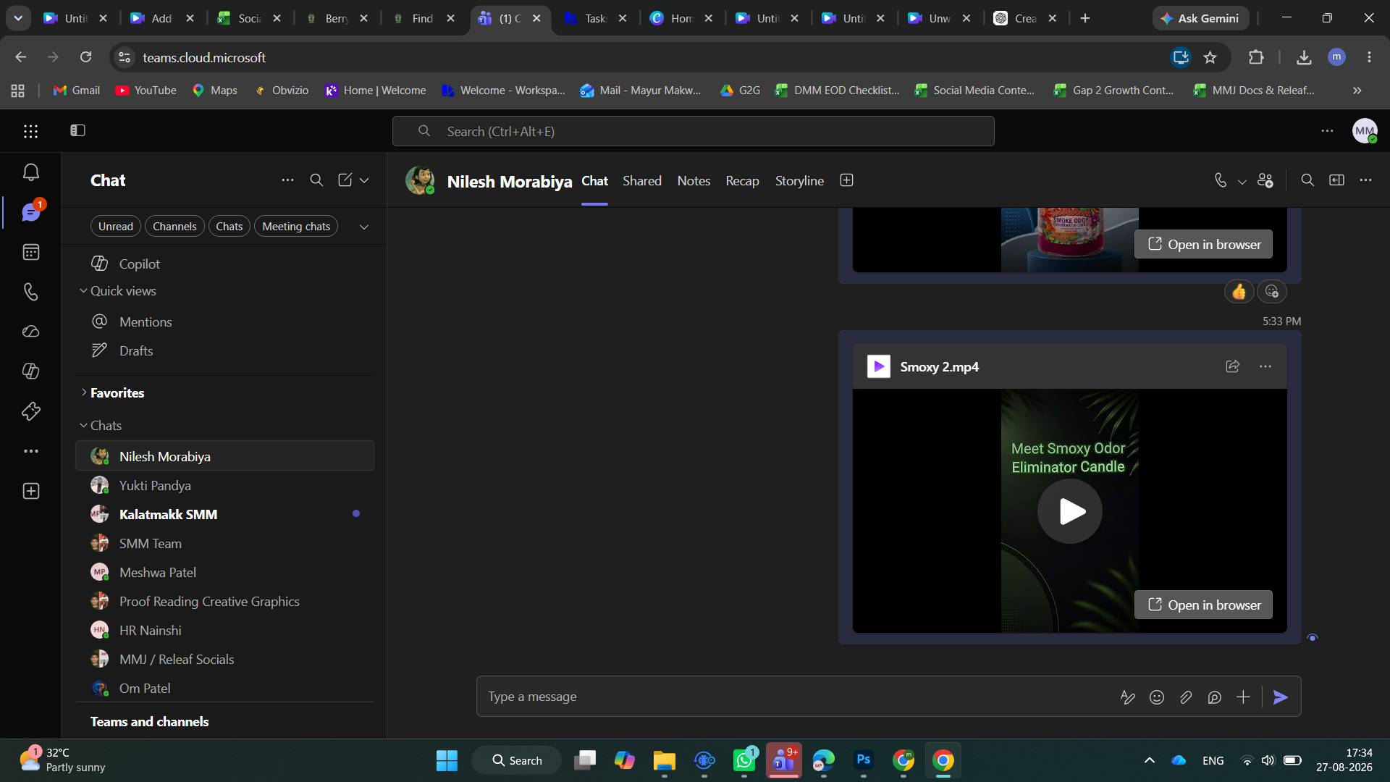The image size is (1390, 782).
Task: Switch to the Shared tab
Action: 642,181
